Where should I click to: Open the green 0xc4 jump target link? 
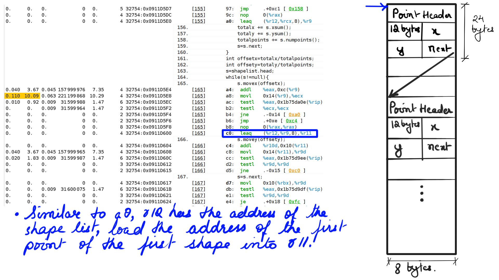click(x=291, y=121)
